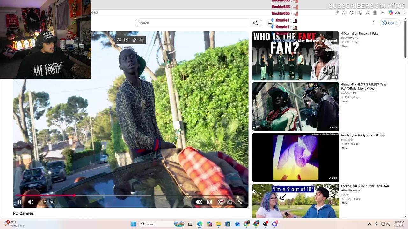Open '4 OsamaSon Fans vs 1 Fake' thumbnail
The height and width of the screenshot is (229, 408).
click(x=295, y=56)
